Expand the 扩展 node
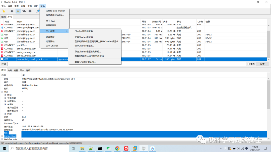Image resolution: width=271 pixels, height=152 pixels. [x=5, y=114]
